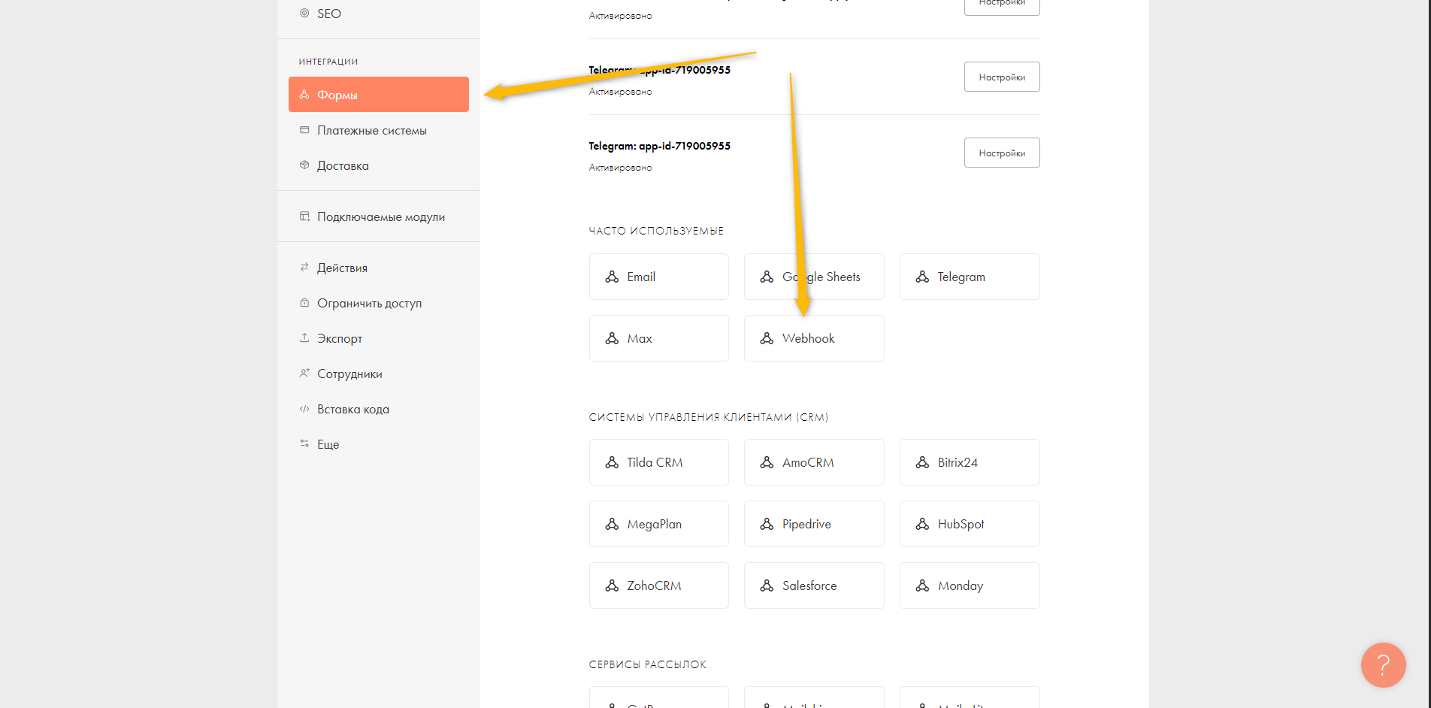This screenshot has width=1431, height=708.
Task: Connect the Bitrix24 CRM
Action: pyautogui.click(x=970, y=462)
